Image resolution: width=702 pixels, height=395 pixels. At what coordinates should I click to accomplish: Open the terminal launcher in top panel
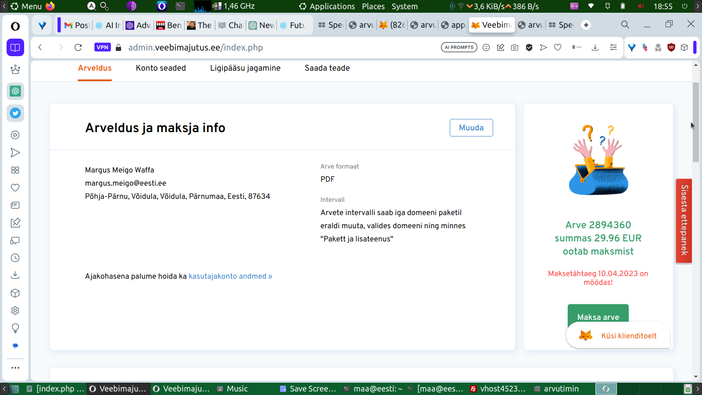pyautogui.click(x=180, y=6)
